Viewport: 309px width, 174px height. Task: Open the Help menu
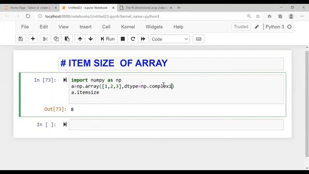[x=178, y=27]
